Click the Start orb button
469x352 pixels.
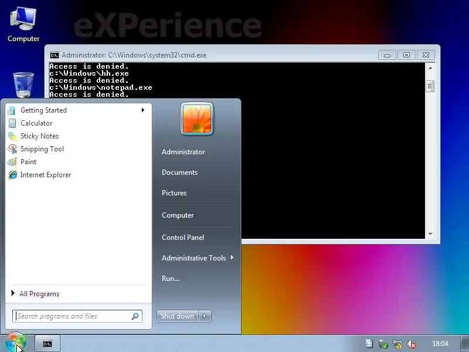click(15, 343)
